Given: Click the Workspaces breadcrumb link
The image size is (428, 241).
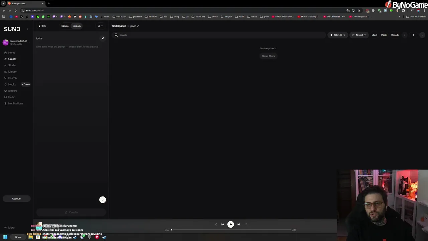Looking at the screenshot, I should pos(119,26).
